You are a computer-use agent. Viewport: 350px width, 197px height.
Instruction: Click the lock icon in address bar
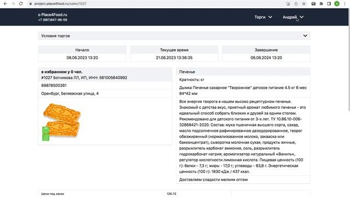pos(31,4)
